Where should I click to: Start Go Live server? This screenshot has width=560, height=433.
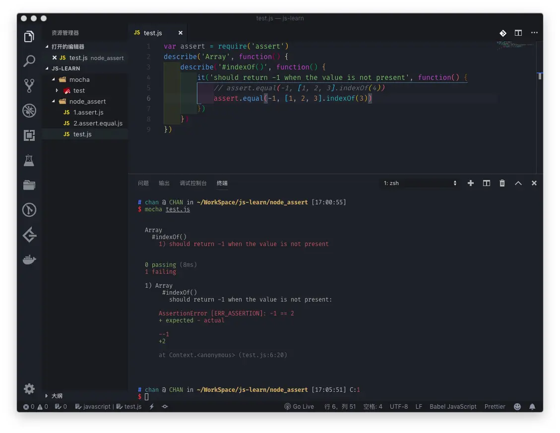tap(299, 407)
